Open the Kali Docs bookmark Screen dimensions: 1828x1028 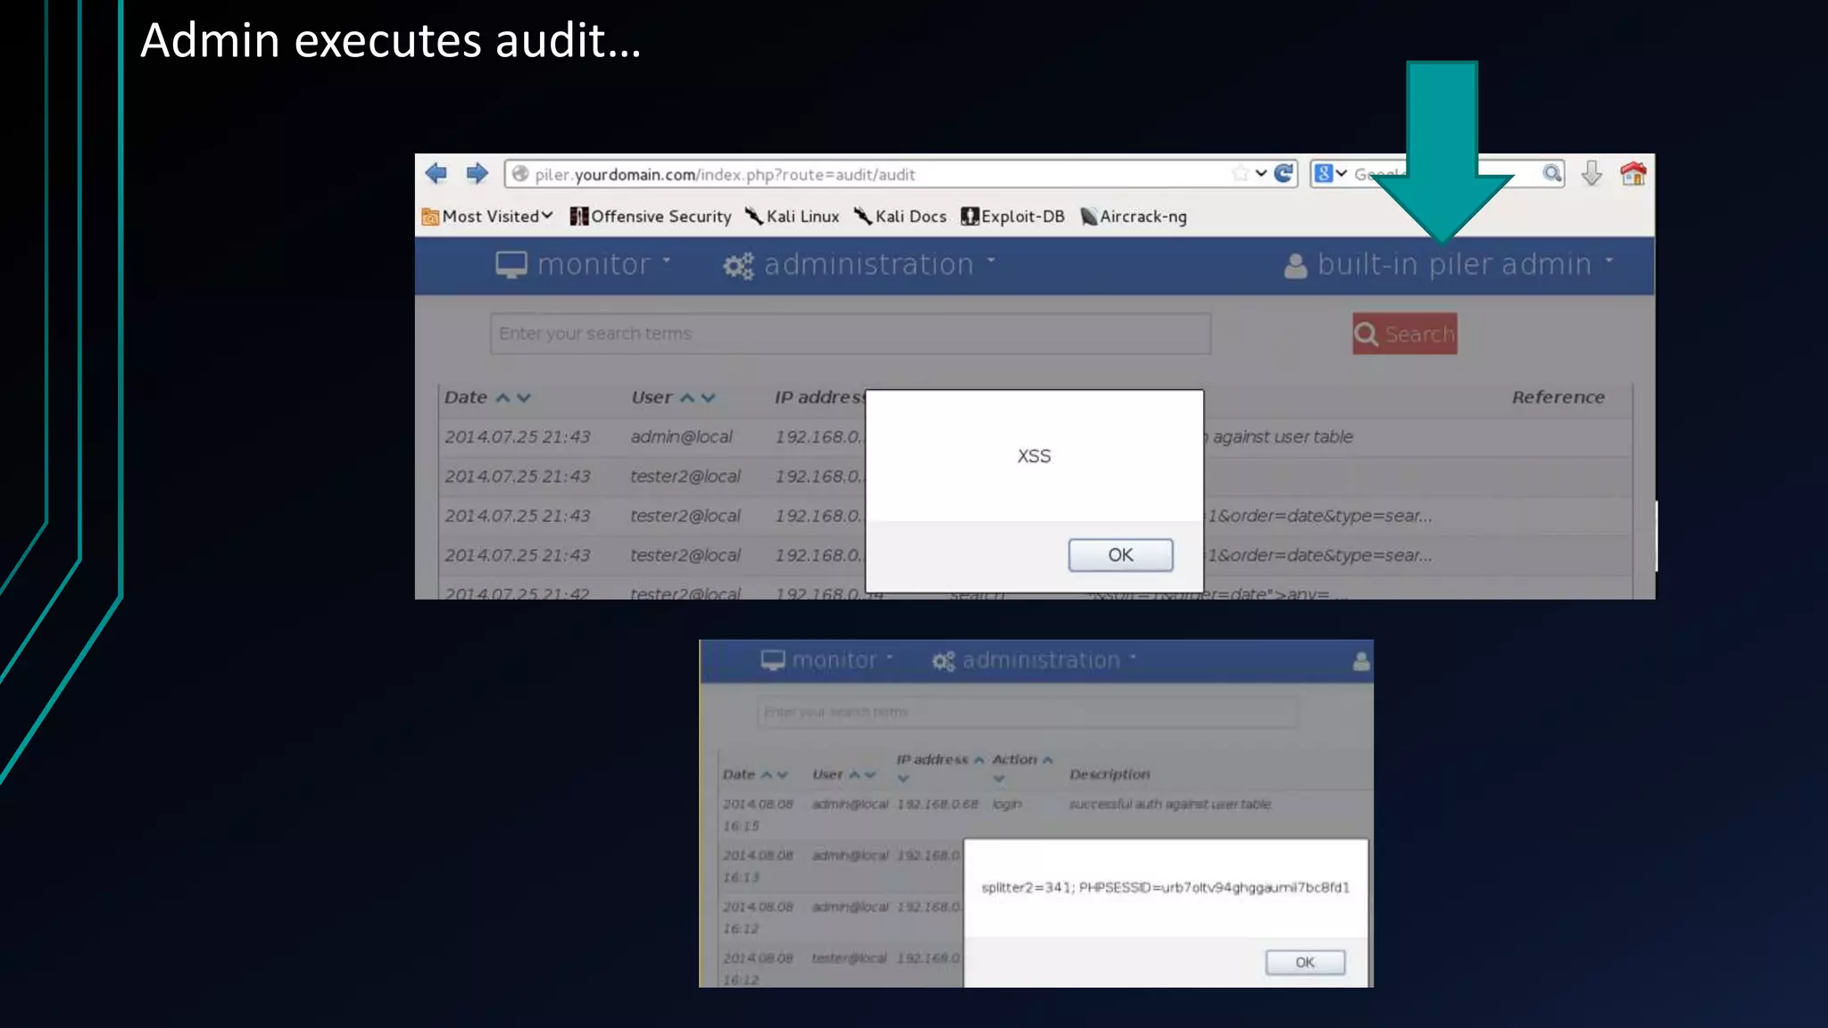(x=901, y=216)
